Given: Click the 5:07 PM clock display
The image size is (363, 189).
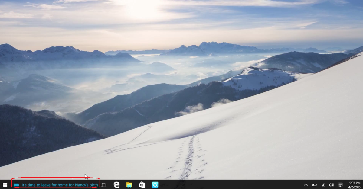Looking at the screenshot, I should [352, 182].
